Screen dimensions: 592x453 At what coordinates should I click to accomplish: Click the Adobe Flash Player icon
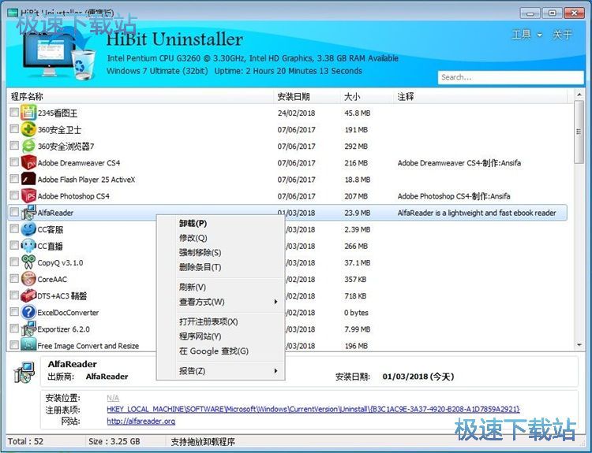coord(28,179)
